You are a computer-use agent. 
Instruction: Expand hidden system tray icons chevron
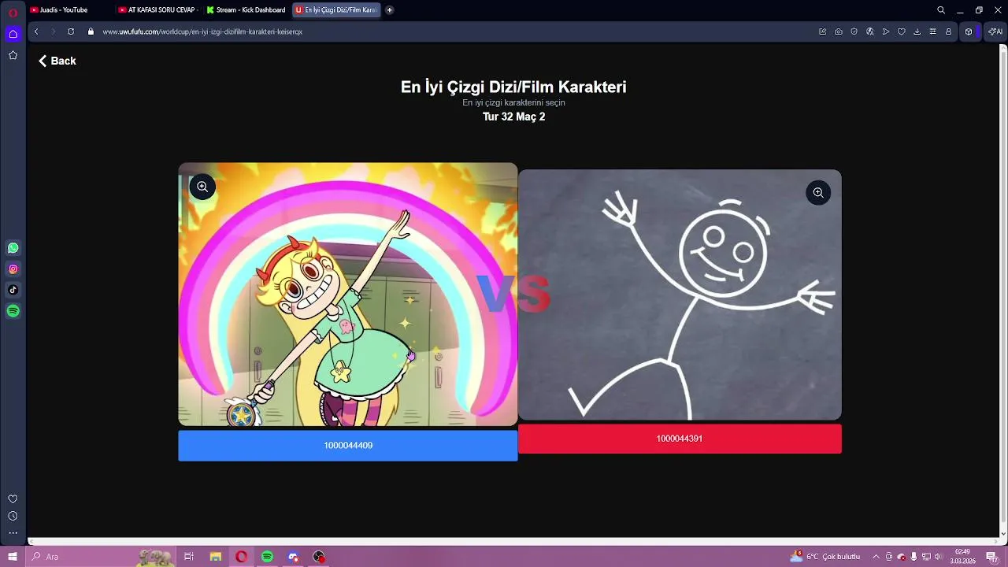point(876,557)
